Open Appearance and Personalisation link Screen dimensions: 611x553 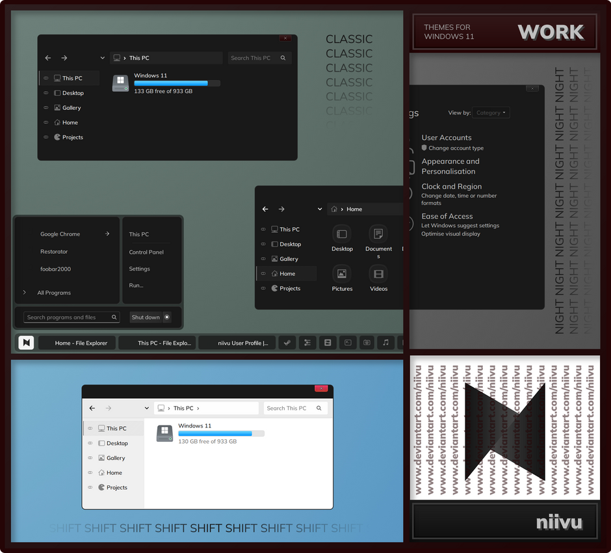pyautogui.click(x=450, y=166)
